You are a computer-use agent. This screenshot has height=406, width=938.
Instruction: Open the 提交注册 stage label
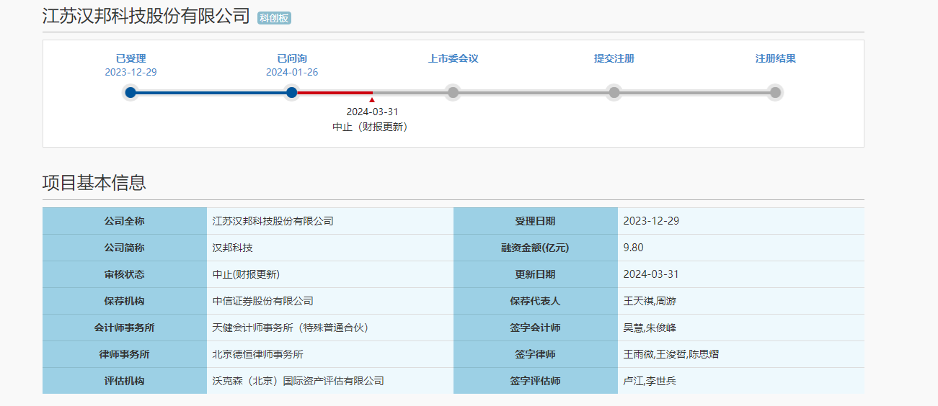(614, 58)
